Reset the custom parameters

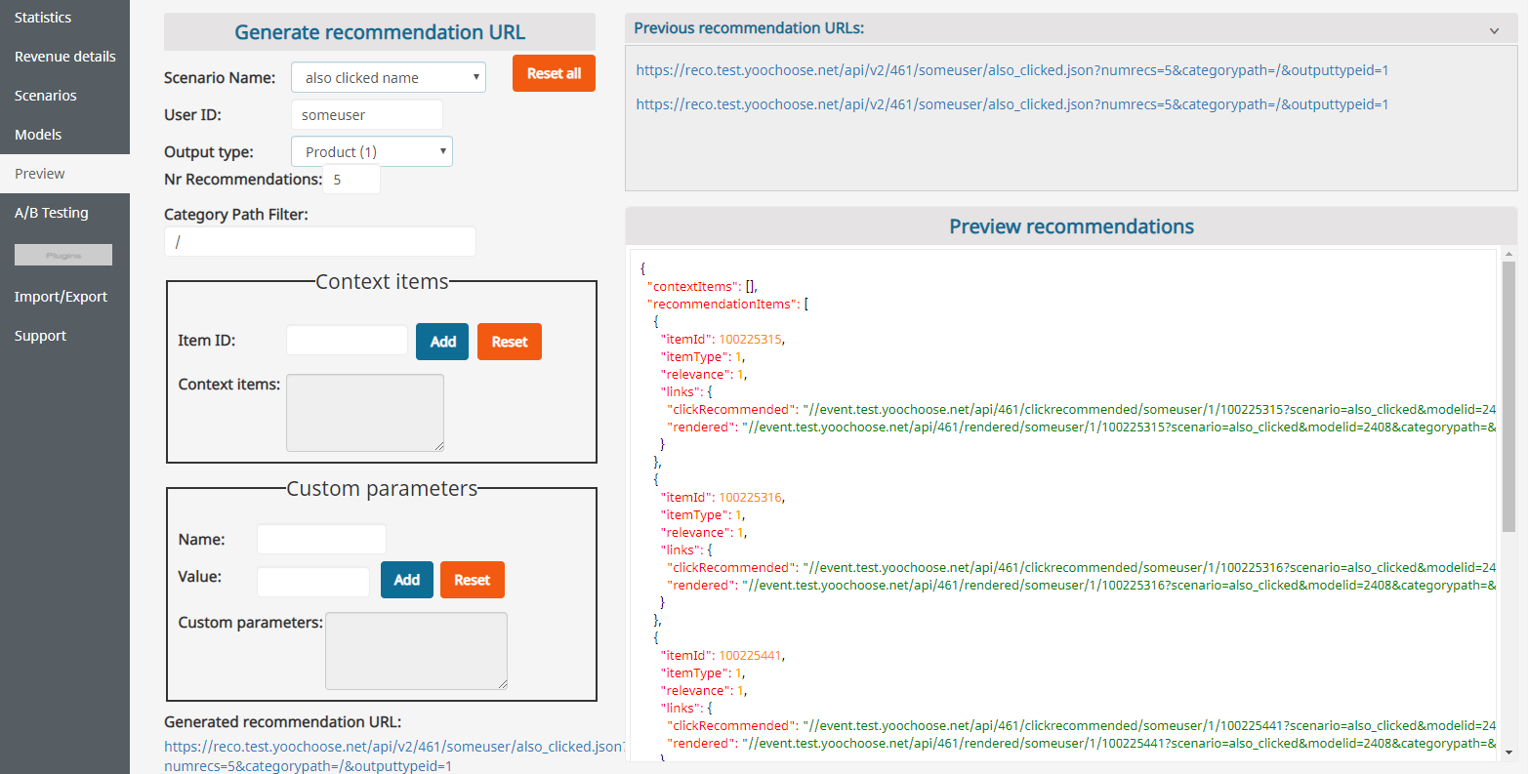[473, 580]
